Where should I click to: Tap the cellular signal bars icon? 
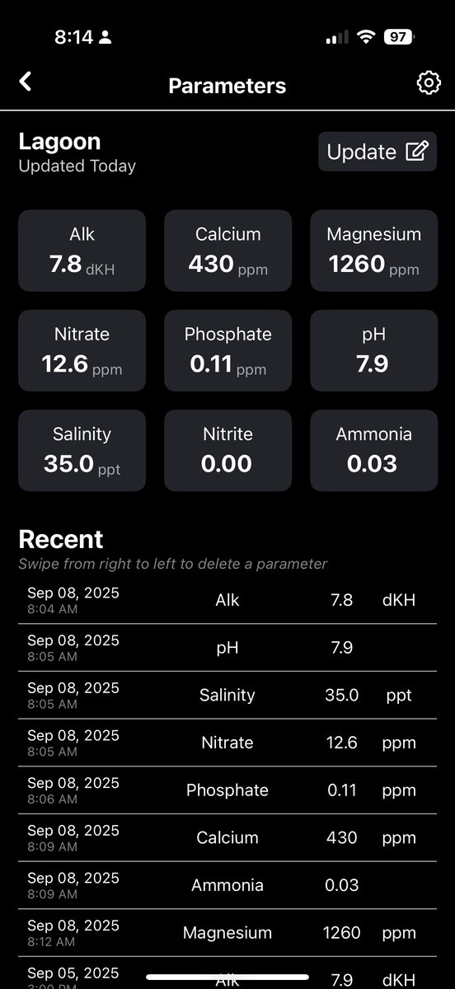point(337,38)
